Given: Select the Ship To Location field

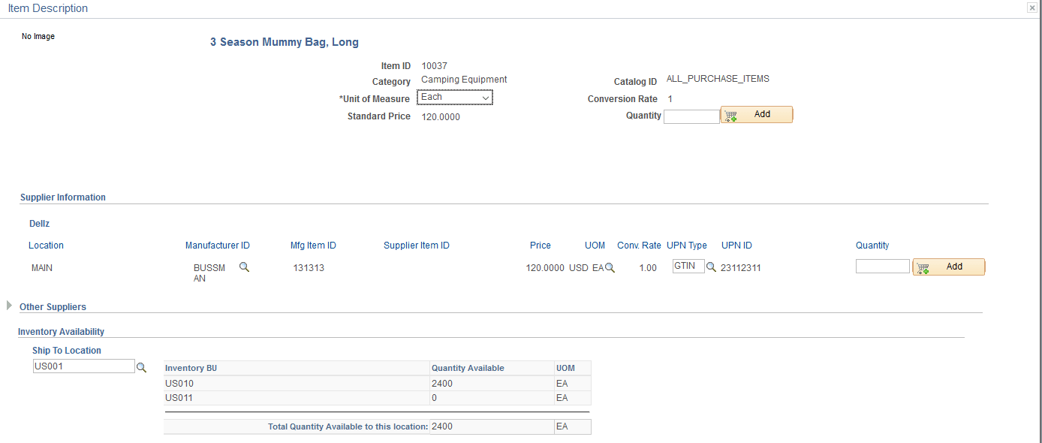Looking at the screenshot, I should (83, 366).
